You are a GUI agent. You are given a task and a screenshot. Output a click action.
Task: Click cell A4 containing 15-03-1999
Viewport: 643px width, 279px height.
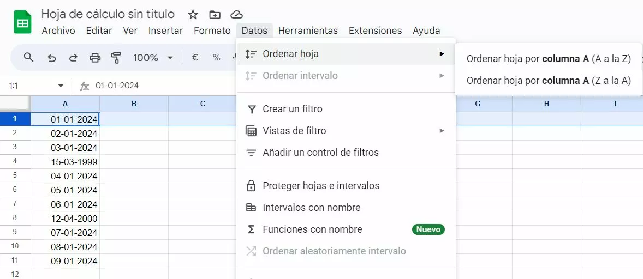coord(66,162)
